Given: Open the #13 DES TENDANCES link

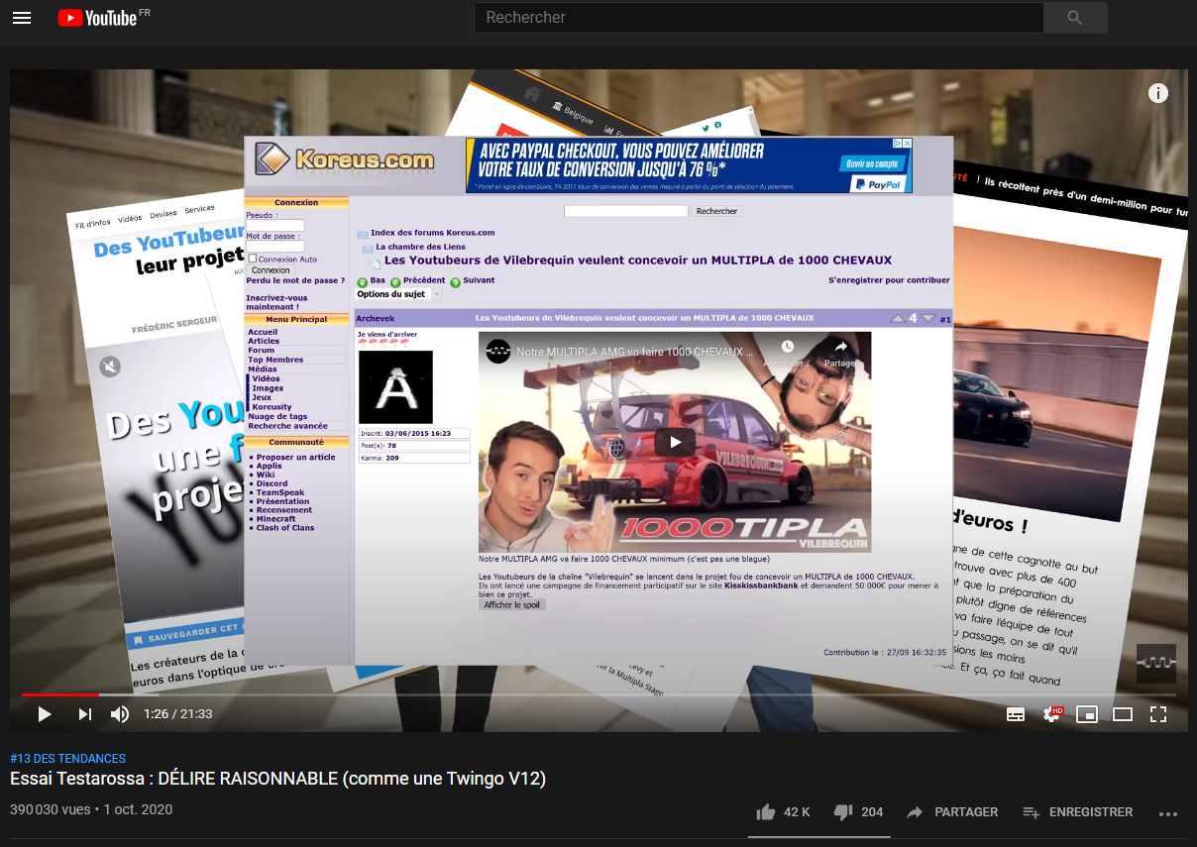Looking at the screenshot, I should click(x=67, y=759).
